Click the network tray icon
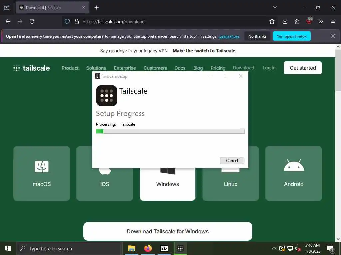Screen dimensions: 341x255 pos(290,248)
